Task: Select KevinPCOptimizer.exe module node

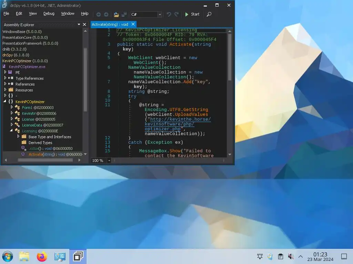Action: coord(27,67)
